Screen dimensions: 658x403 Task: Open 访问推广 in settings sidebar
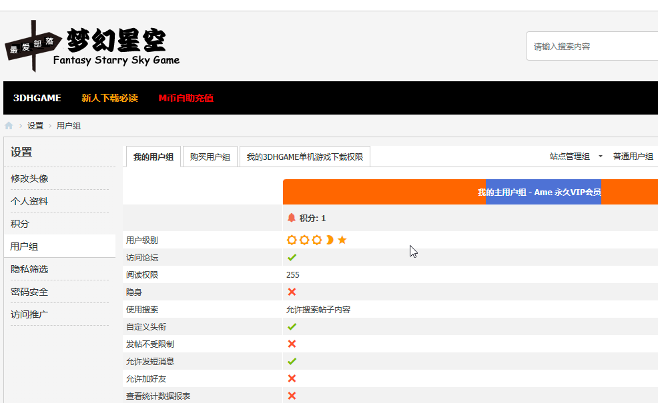(29, 314)
